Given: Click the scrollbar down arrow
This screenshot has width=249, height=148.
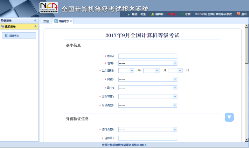Looking at the screenshot, I should [x=246, y=140].
